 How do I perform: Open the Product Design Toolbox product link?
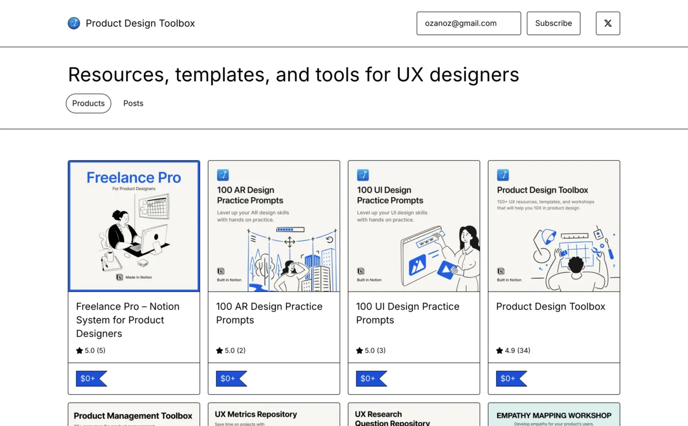coord(550,306)
